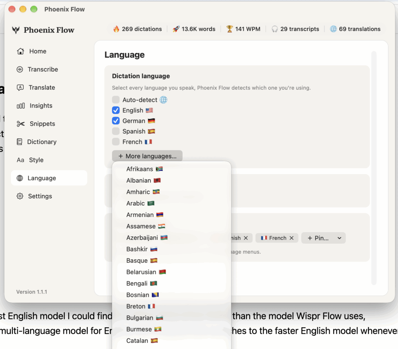
Task: Select Bulgarian from the list
Action: [171, 318]
